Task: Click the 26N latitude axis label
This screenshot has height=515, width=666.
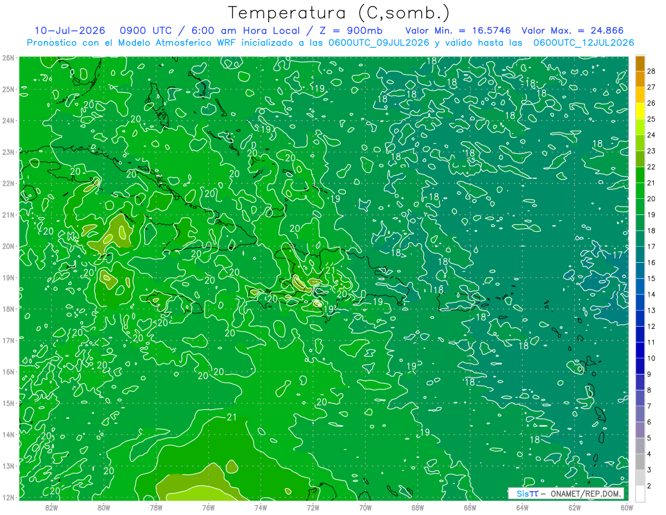Action: click(8, 58)
